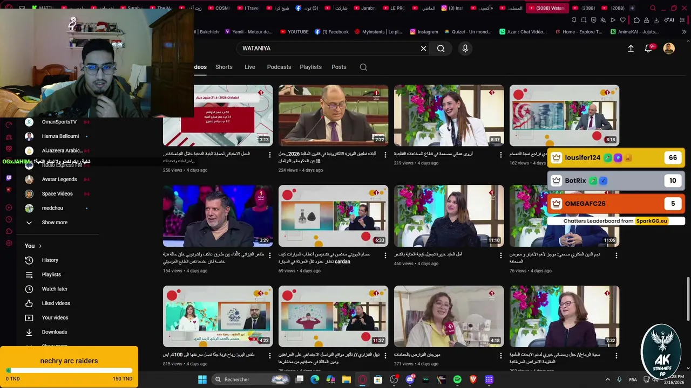The width and height of the screenshot is (691, 388).
Task: Click the WATANIYA search input field
Action: [x=329, y=48]
